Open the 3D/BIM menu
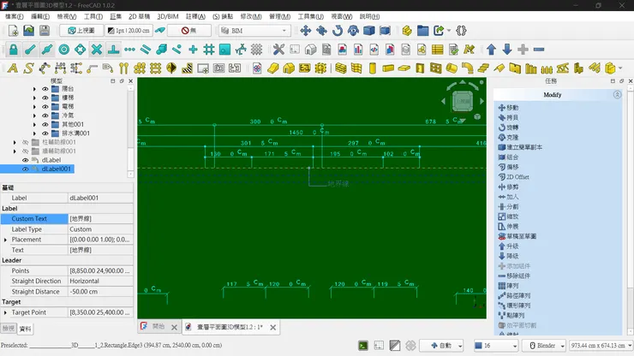 (x=168, y=16)
